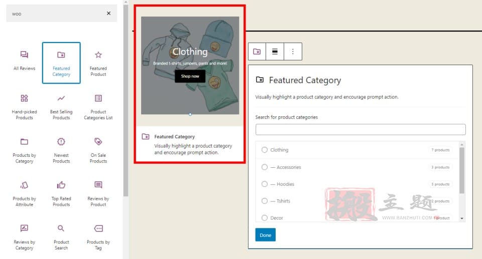Select the Product Categories List block

pyautogui.click(x=98, y=107)
